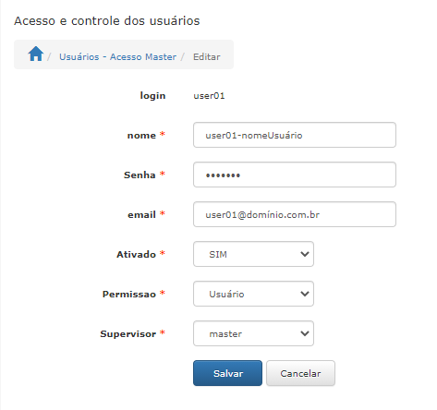Click the Acesso e controle dos usuários heading
Viewport: 437px width, 410px height.
[x=107, y=21]
